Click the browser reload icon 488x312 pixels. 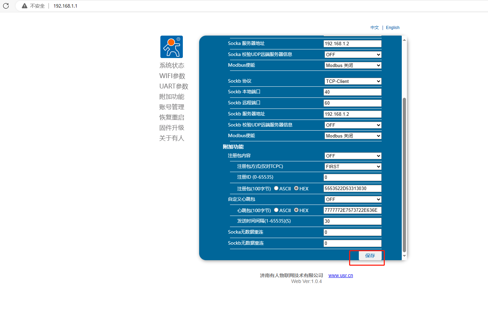click(x=6, y=6)
